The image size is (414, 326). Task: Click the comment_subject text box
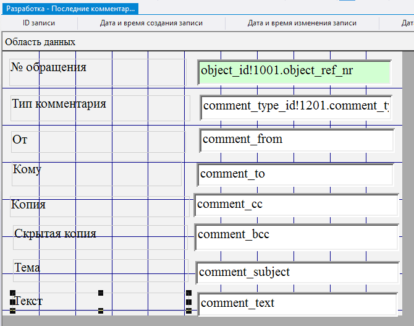point(297,273)
